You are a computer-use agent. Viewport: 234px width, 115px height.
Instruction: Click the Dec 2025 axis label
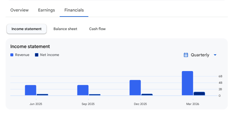tap(140, 104)
